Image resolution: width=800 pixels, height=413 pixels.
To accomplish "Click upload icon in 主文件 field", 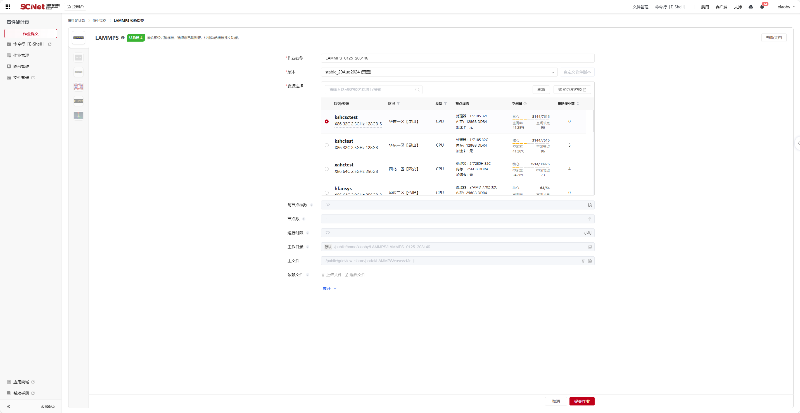I will [583, 261].
